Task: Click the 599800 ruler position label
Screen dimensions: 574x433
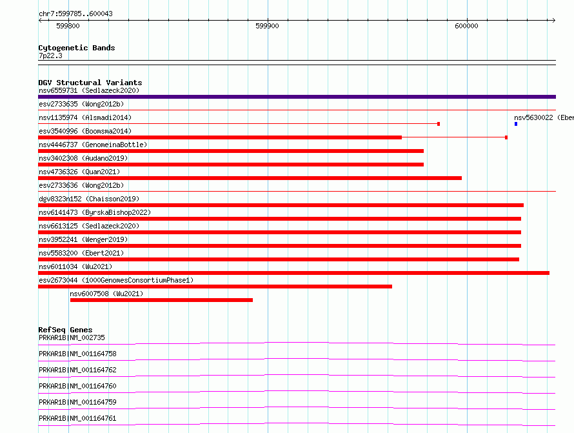Action: point(68,26)
